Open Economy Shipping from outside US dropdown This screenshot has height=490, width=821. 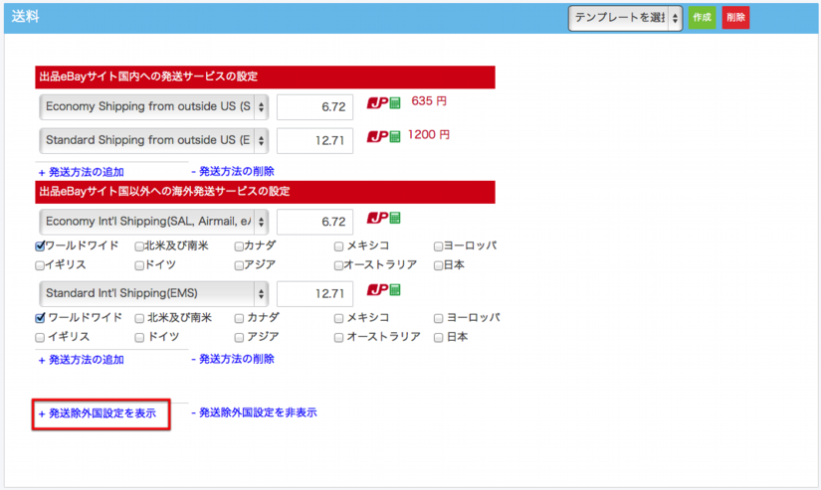click(x=154, y=106)
